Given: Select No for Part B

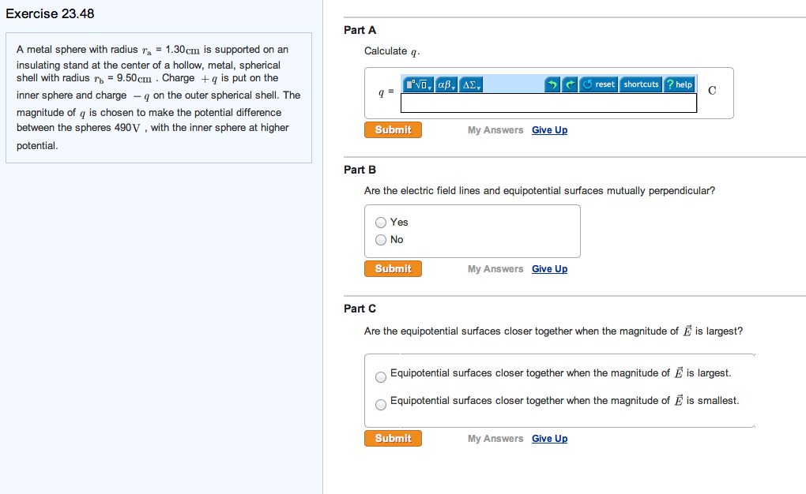Looking at the screenshot, I should coord(381,240).
